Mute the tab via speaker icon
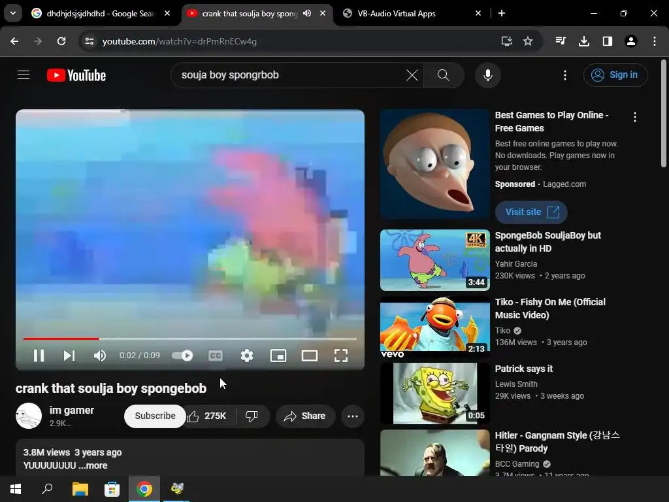This screenshot has width=669, height=502. coord(307,13)
